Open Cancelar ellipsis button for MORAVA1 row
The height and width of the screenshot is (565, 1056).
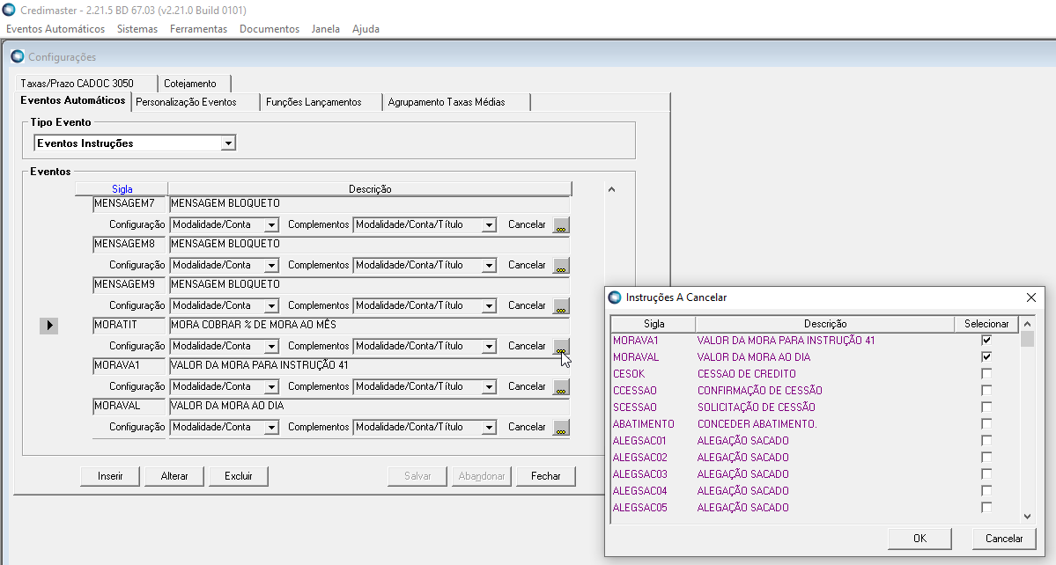(x=561, y=386)
